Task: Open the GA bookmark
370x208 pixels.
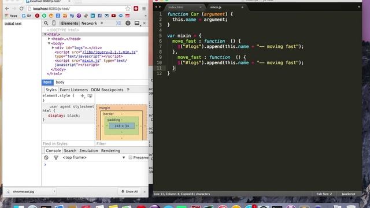Action: (27, 16)
